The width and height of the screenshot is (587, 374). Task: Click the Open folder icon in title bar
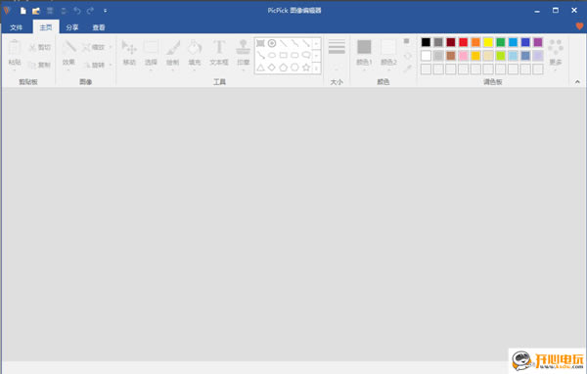pos(36,11)
